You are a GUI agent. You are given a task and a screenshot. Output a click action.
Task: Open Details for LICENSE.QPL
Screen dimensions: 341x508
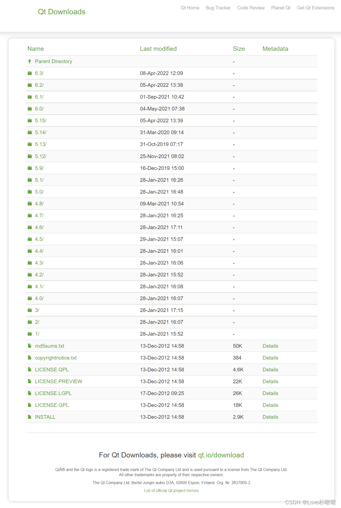tap(270, 370)
